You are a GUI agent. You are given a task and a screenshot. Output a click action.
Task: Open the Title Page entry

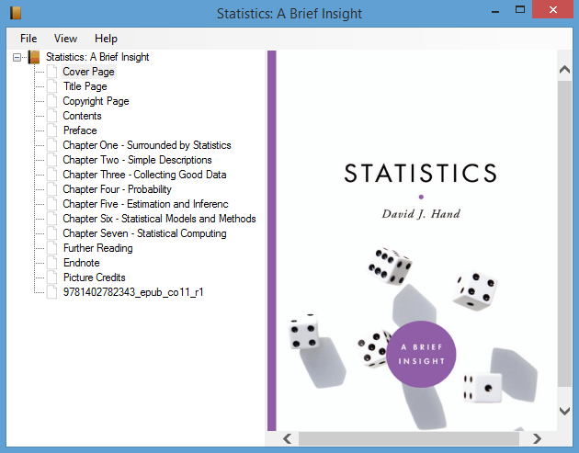point(85,86)
